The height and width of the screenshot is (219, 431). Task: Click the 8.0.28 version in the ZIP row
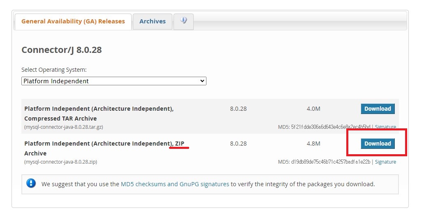point(238,144)
